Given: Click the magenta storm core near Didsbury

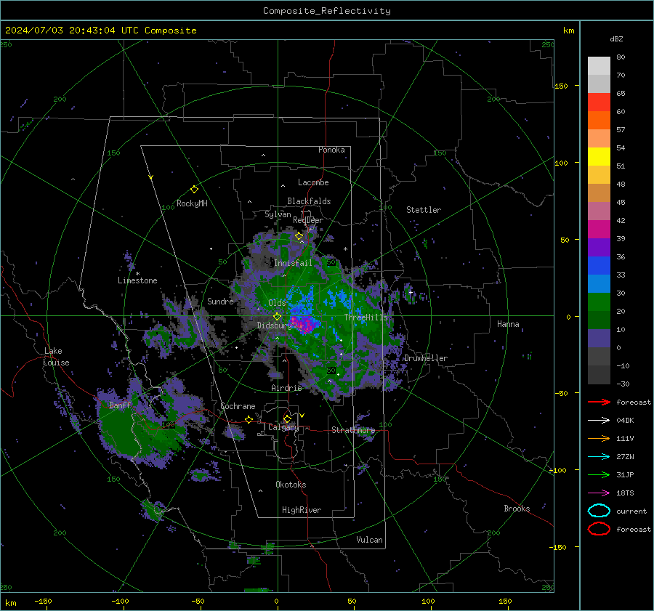Looking at the screenshot, I should pos(304,324).
